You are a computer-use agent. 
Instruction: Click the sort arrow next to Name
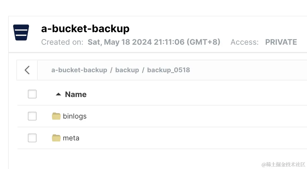(x=58, y=94)
